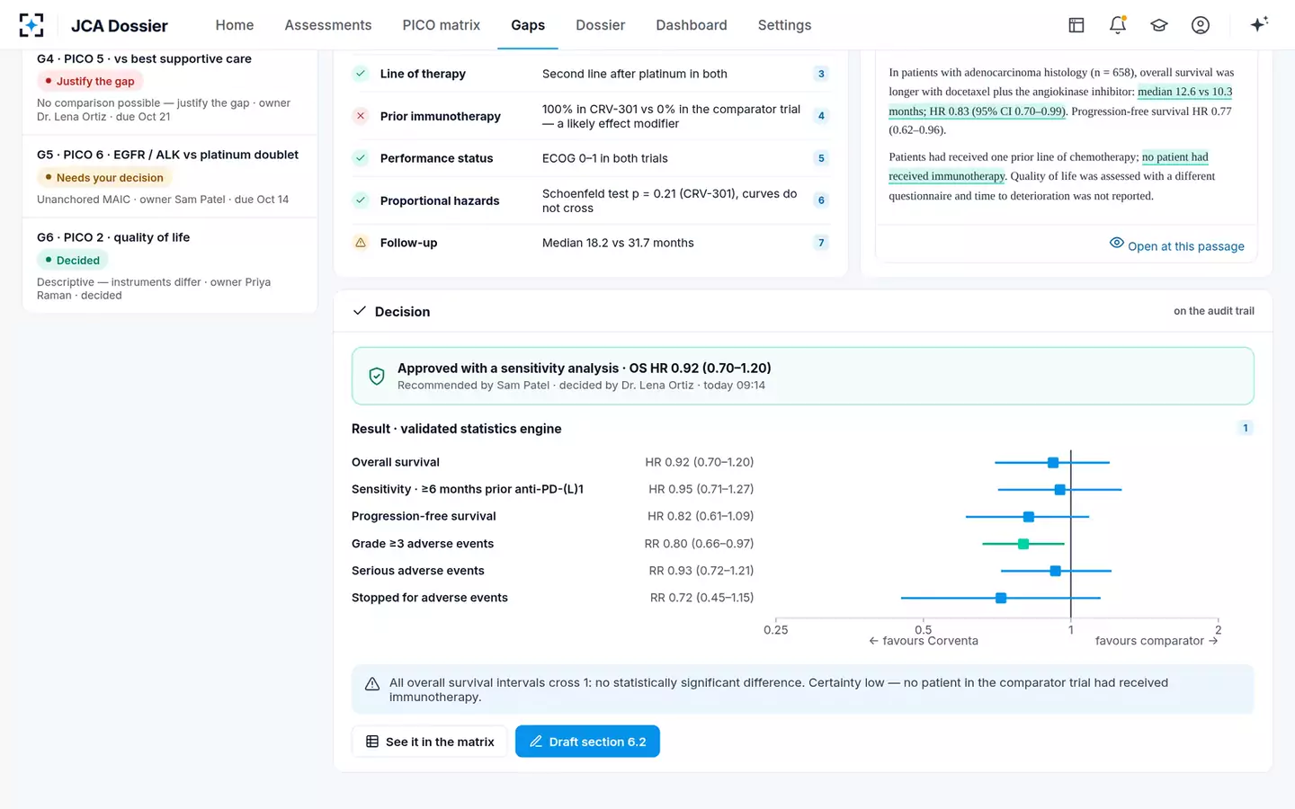This screenshot has width=1295, height=809.
Task: Click the Needs your decision status pill
Action: click(103, 178)
